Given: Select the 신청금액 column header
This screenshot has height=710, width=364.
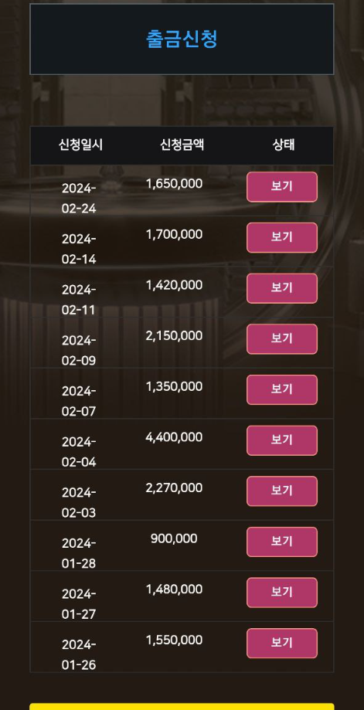Looking at the screenshot, I should click(x=182, y=145).
